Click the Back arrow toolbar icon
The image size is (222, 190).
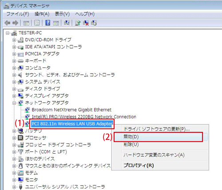(x=7, y=23)
